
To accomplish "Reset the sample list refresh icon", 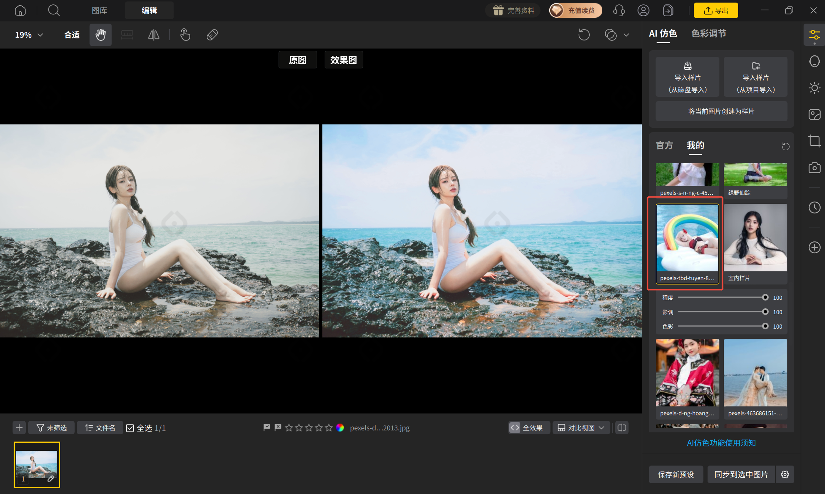I will [x=785, y=147].
